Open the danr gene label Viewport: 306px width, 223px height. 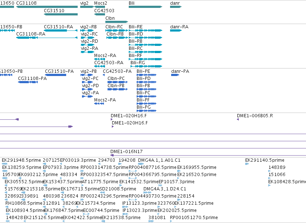coord(175,3)
